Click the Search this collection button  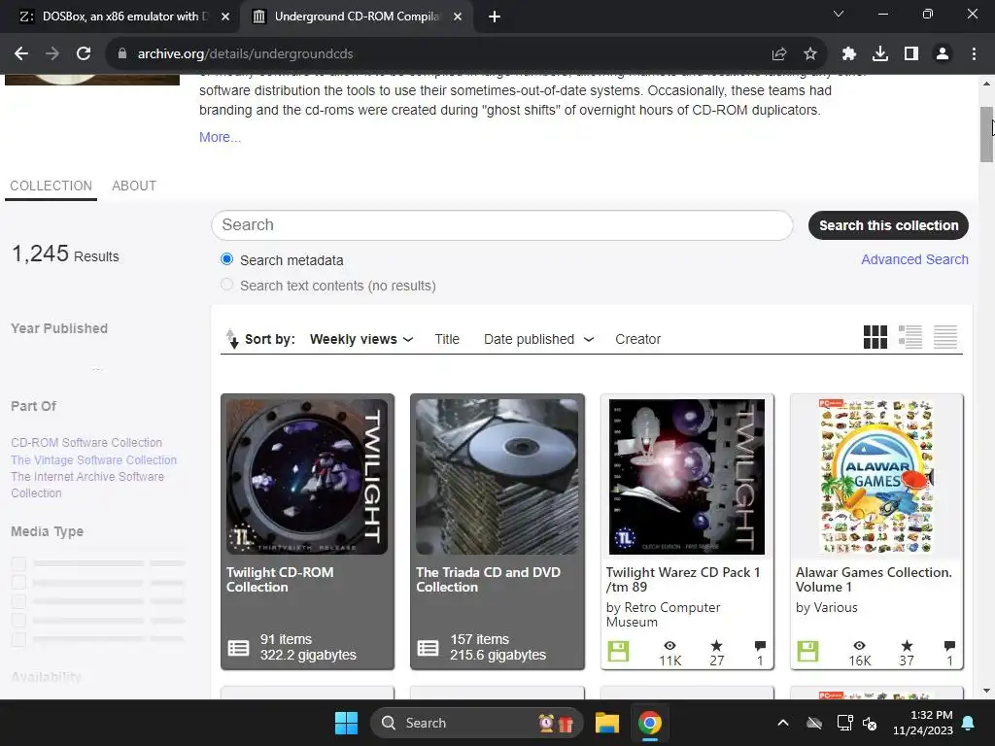(x=888, y=225)
